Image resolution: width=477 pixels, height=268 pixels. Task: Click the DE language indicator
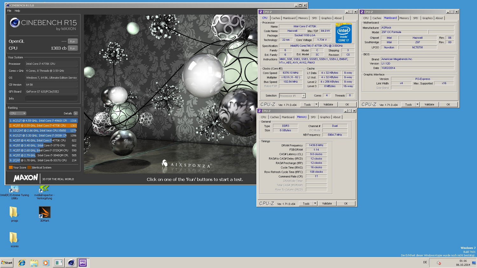coord(425,262)
